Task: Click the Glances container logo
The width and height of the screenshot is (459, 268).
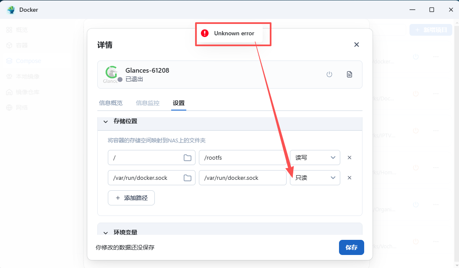Action: (x=112, y=74)
